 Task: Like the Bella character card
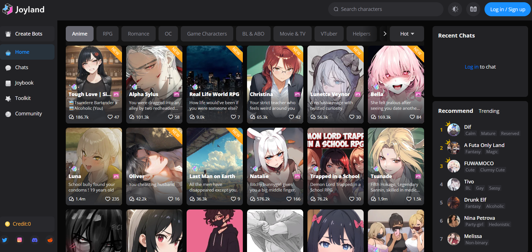pyautogui.click(x=412, y=117)
